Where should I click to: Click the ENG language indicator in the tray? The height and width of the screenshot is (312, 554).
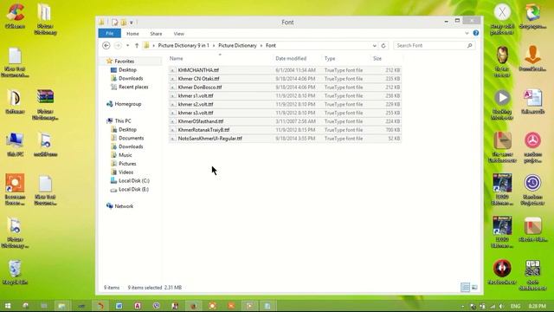(516, 306)
